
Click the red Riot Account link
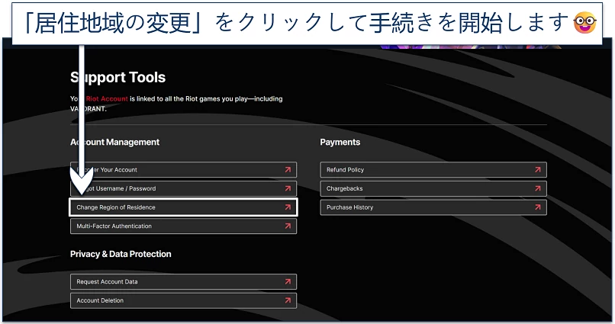[x=107, y=99]
